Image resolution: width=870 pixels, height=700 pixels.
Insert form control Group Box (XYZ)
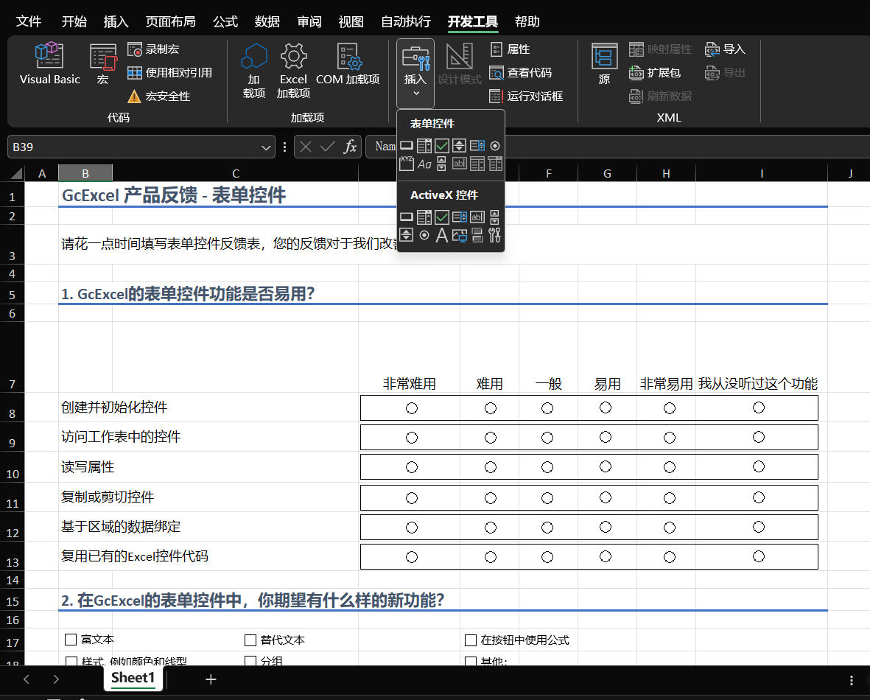(x=406, y=164)
